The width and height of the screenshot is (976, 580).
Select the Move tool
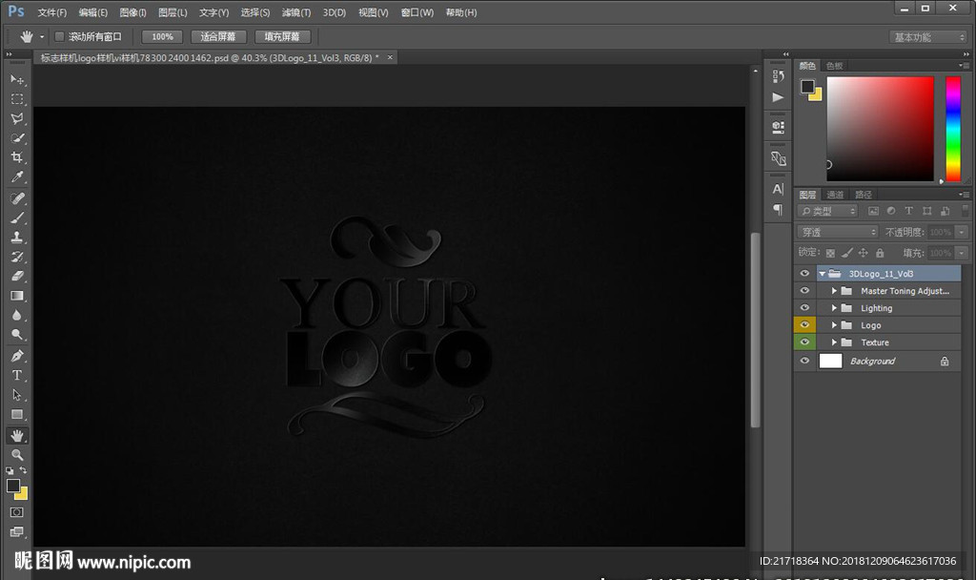click(17, 80)
